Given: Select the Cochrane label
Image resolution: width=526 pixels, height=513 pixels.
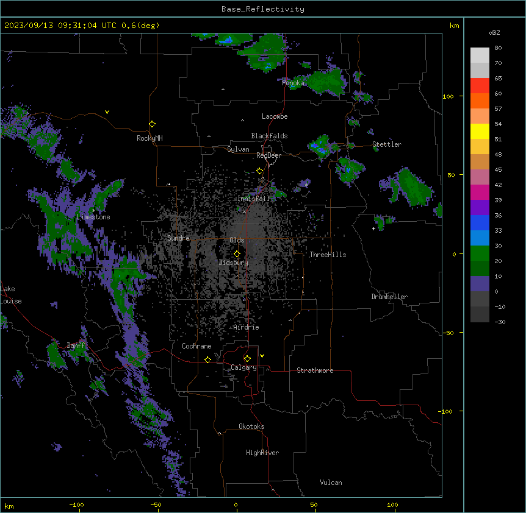Looking at the screenshot, I should [196, 346].
